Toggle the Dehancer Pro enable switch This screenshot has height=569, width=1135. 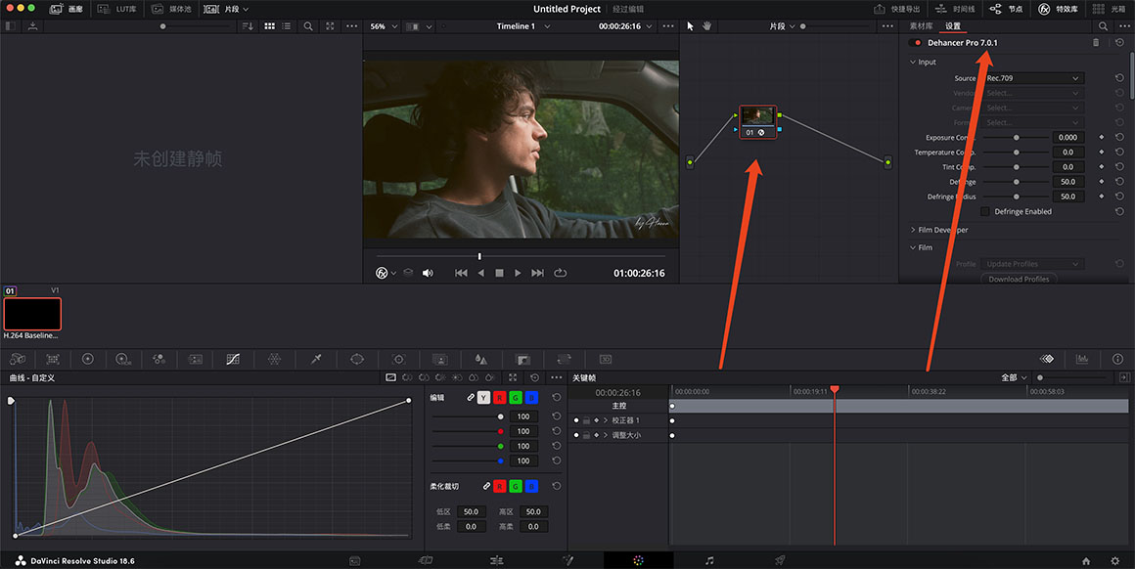tap(917, 43)
